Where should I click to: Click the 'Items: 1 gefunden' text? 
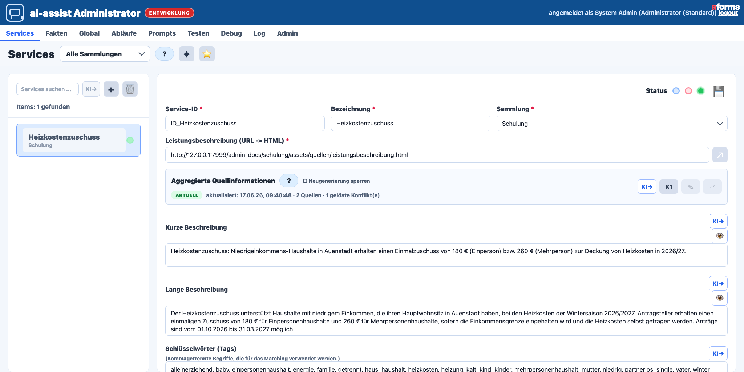(x=43, y=107)
